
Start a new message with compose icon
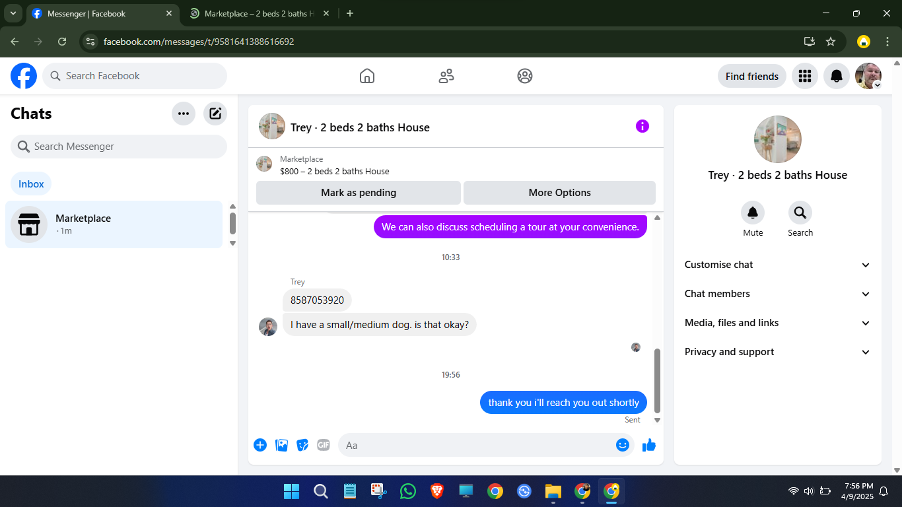pyautogui.click(x=215, y=114)
